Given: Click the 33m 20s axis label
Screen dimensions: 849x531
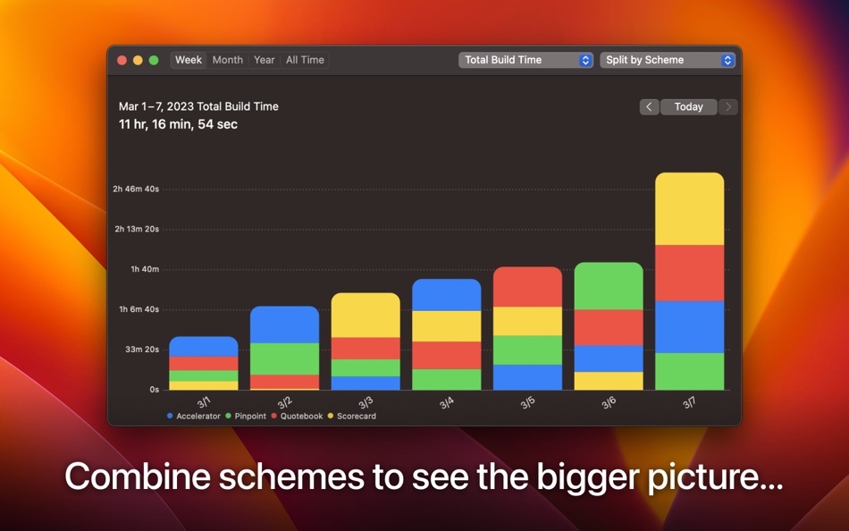Looking at the screenshot, I should pos(142,350).
